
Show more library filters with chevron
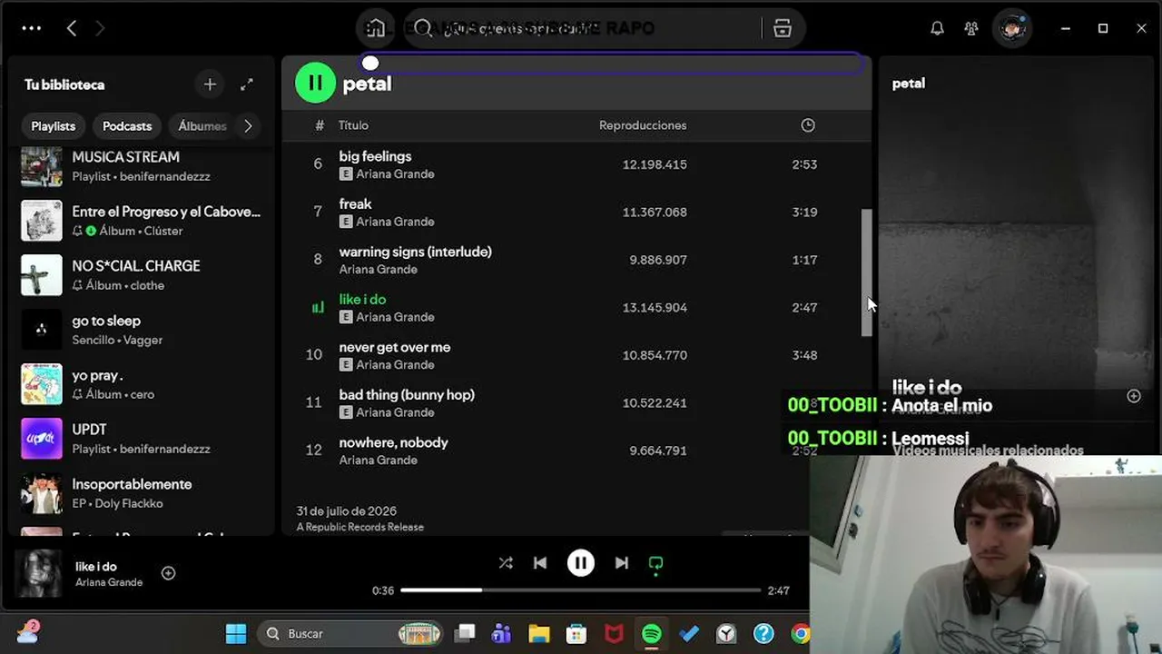click(x=248, y=126)
